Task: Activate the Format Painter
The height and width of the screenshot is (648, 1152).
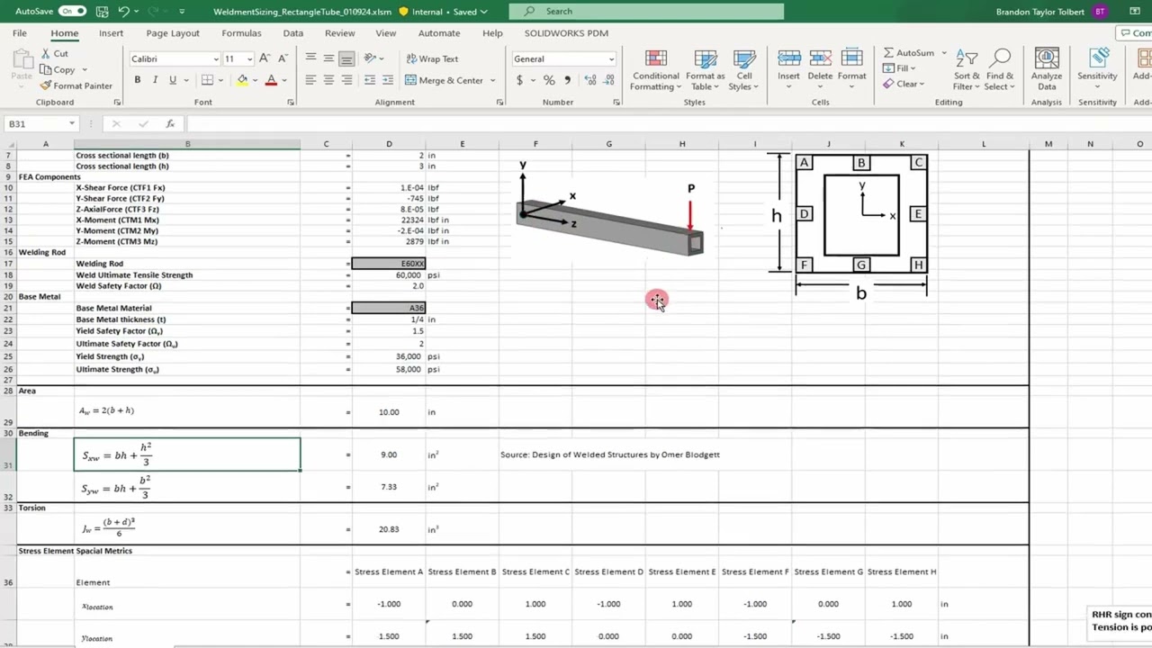Action: click(76, 86)
